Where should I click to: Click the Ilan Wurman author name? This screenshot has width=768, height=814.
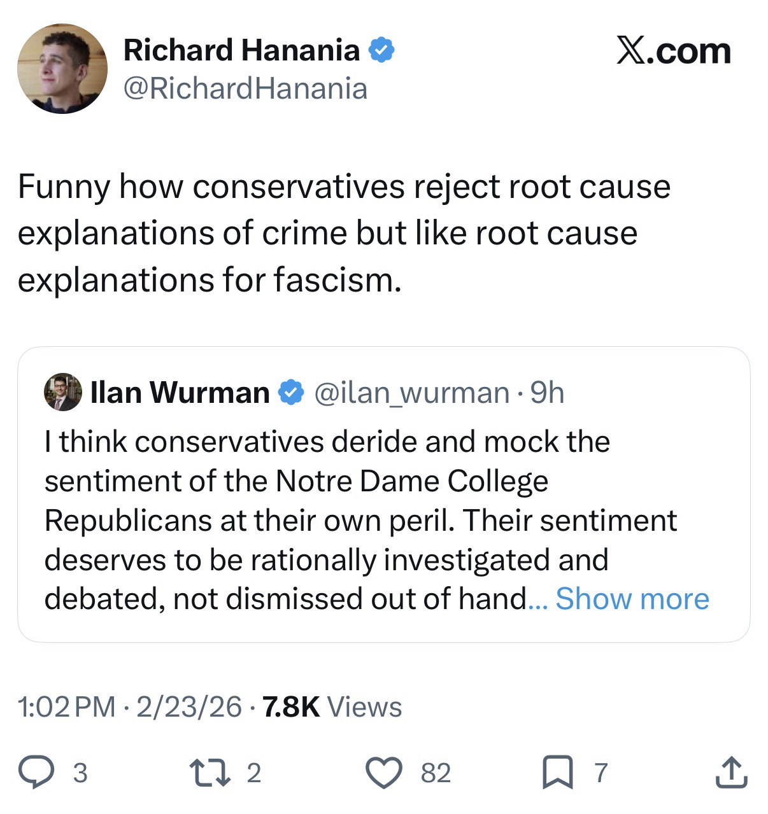click(x=180, y=392)
